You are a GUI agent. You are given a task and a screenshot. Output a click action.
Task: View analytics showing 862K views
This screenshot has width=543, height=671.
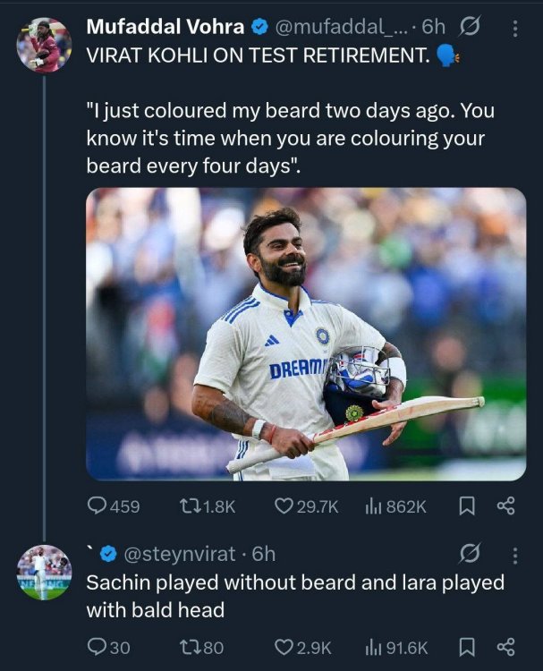tap(395, 506)
